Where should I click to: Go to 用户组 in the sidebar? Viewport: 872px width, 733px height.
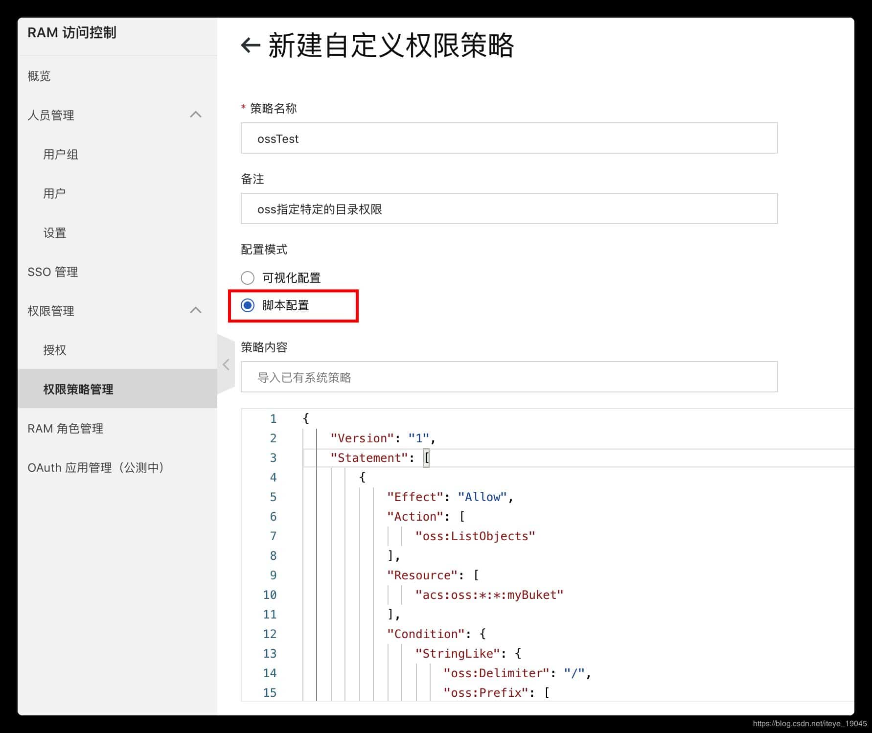pyautogui.click(x=61, y=154)
